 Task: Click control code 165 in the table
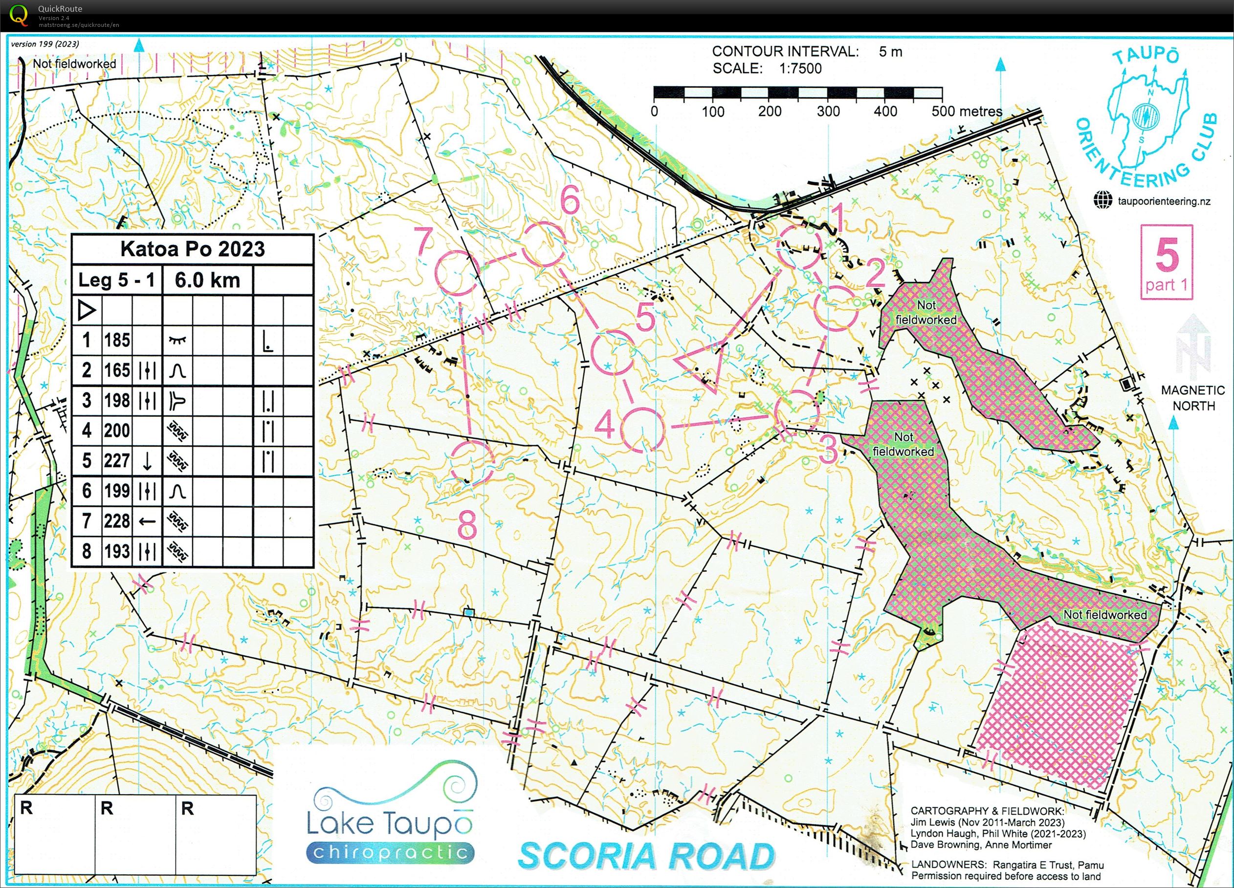point(117,370)
